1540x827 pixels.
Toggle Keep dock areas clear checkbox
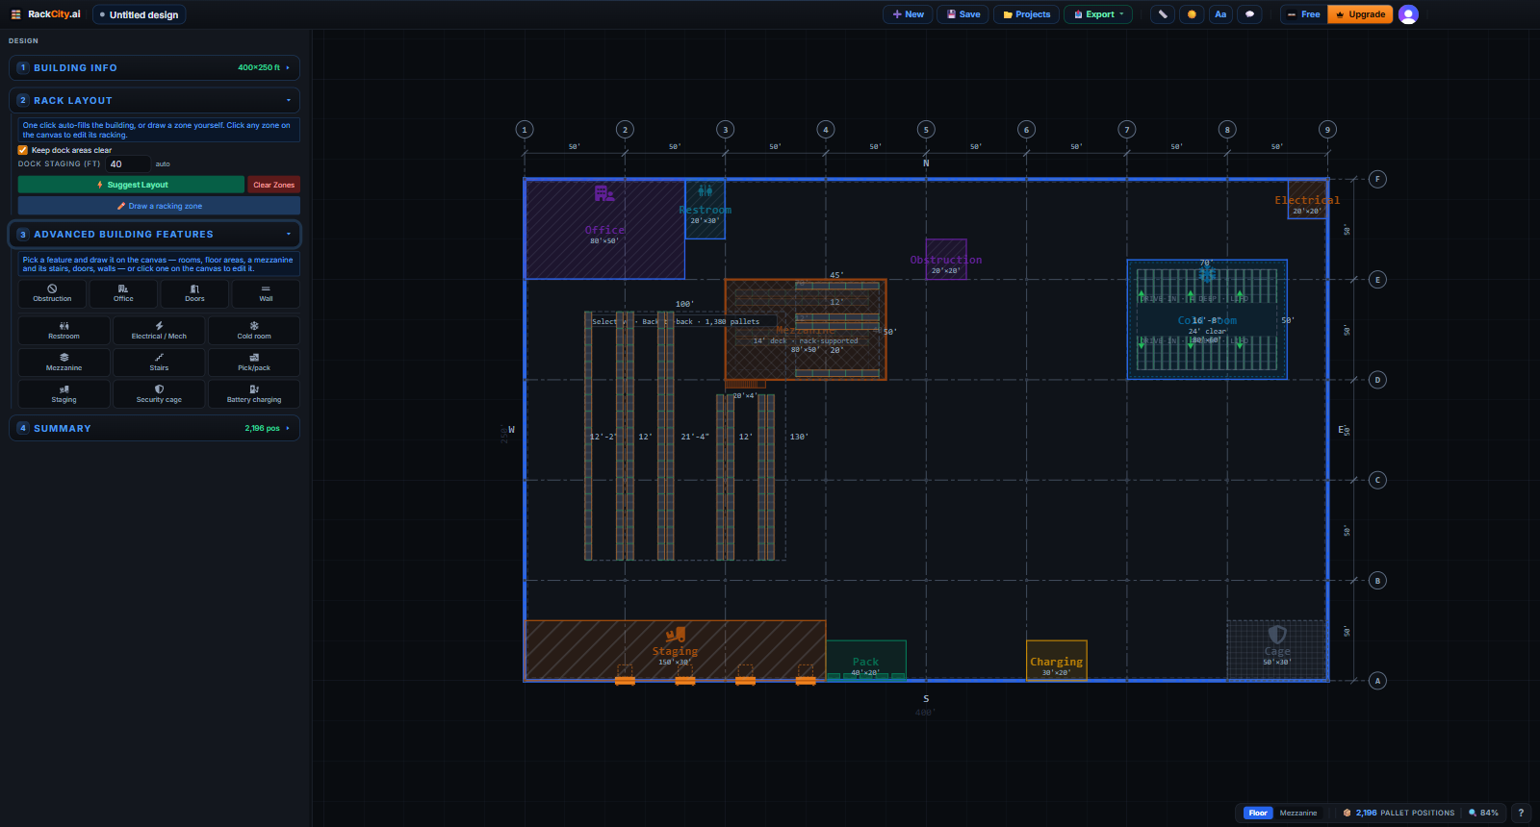click(x=23, y=150)
